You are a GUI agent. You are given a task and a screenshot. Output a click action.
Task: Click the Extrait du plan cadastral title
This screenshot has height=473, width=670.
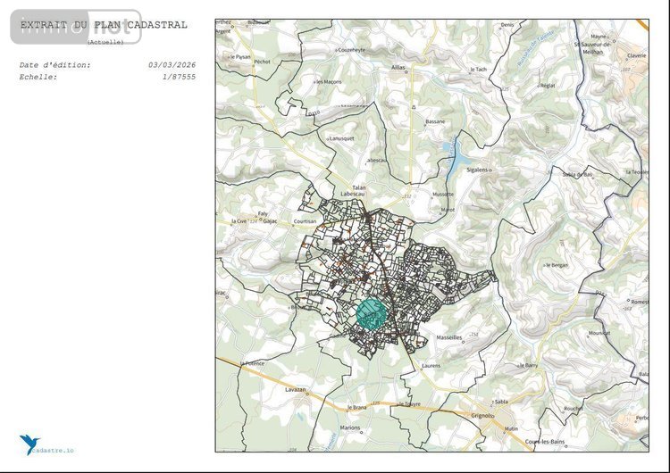[104, 25]
